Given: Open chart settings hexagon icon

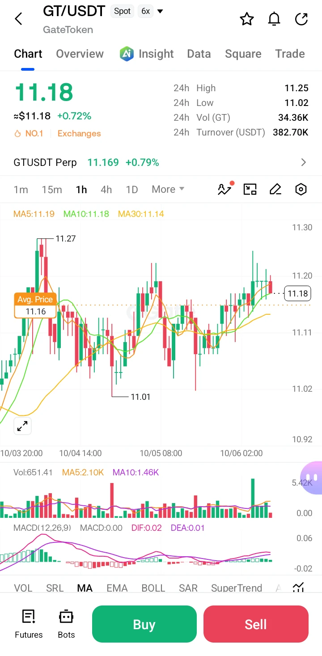Looking at the screenshot, I should pos(301,189).
